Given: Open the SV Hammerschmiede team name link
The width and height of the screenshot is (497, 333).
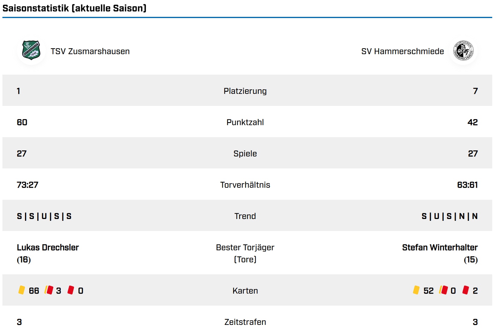Looking at the screenshot, I should coord(402,51).
